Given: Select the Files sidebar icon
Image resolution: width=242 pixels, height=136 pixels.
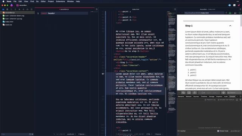Looking at the screenshot, I should click(x=3, y=9).
